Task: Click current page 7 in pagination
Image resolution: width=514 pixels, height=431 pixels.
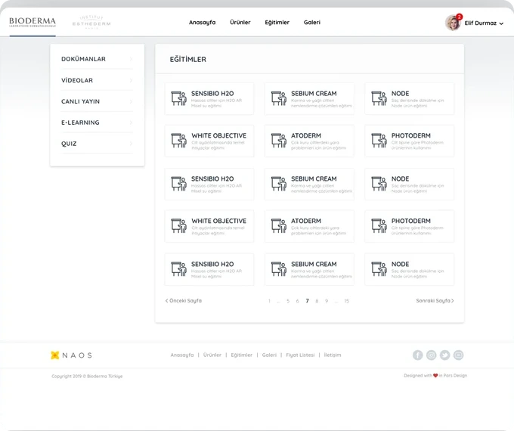Action: 307,301
